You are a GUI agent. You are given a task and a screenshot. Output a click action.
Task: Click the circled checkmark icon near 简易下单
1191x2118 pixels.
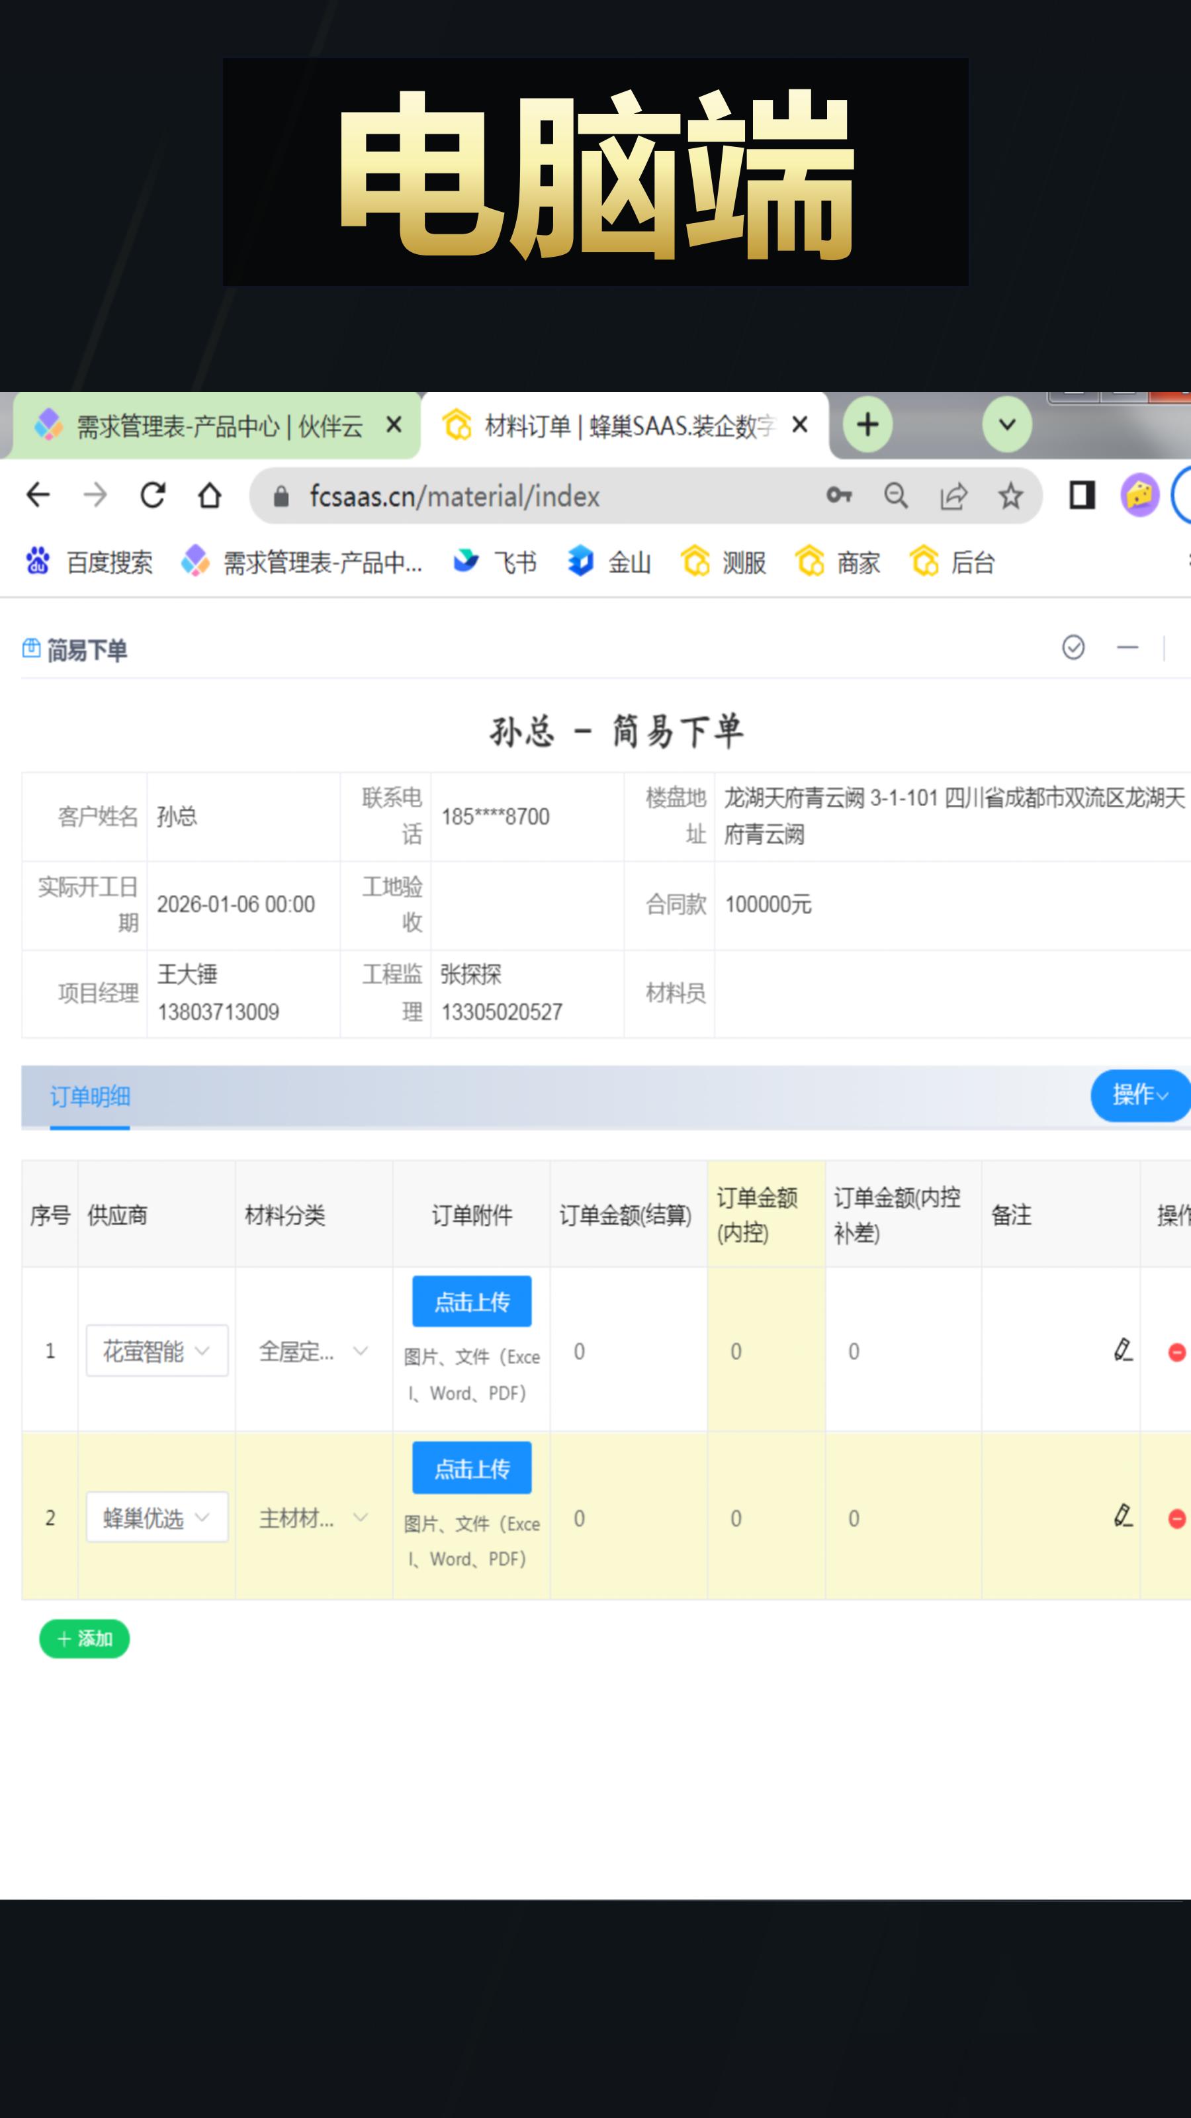(x=1073, y=649)
